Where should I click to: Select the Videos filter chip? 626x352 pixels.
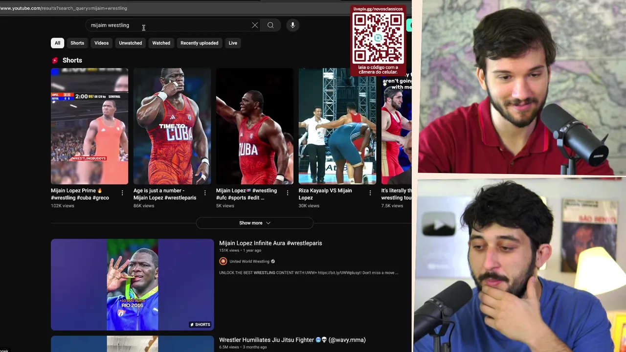tap(101, 43)
